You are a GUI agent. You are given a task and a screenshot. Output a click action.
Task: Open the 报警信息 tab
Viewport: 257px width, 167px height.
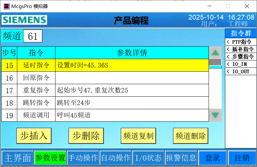[x=181, y=158]
